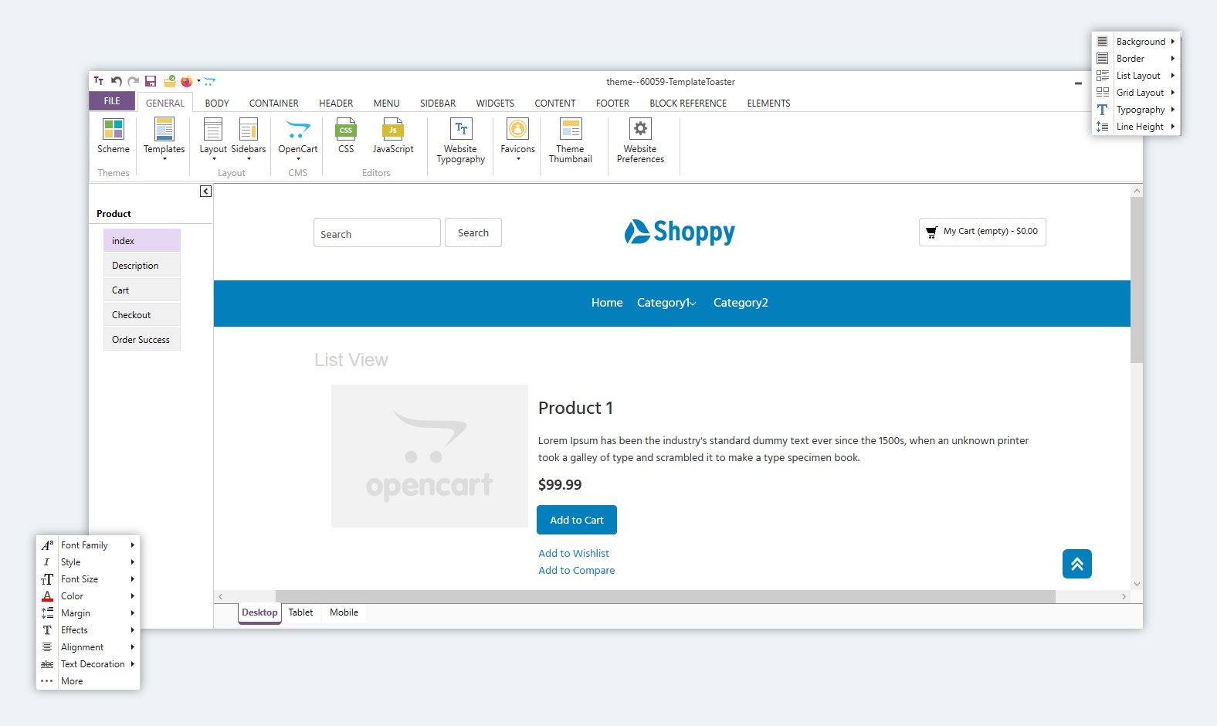Click the redo arrow in quick access toolbar
Screen dimensions: 1217x726
(x=134, y=81)
